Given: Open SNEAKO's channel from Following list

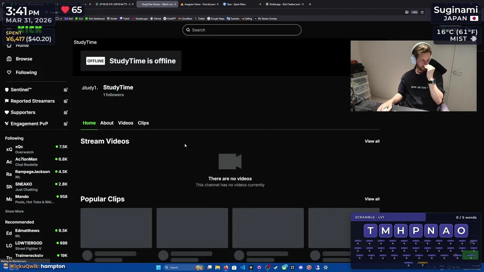Looking at the screenshot, I should [x=37, y=187].
